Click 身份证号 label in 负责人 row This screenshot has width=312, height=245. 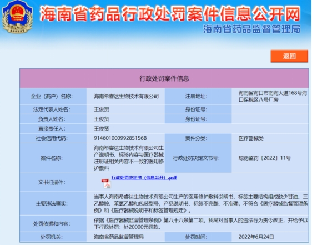pyautogui.click(x=196, y=119)
